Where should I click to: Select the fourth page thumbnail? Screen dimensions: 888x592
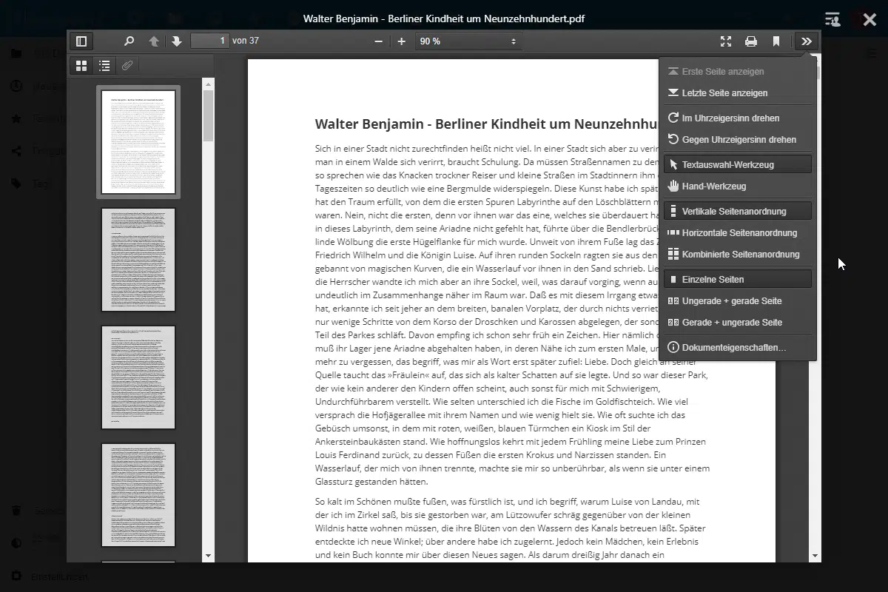[x=138, y=495]
